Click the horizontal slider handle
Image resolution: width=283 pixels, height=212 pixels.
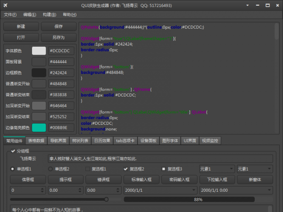[106, 199]
